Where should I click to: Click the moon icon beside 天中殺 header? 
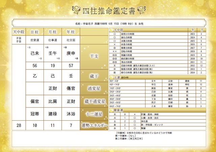pos(111,30)
